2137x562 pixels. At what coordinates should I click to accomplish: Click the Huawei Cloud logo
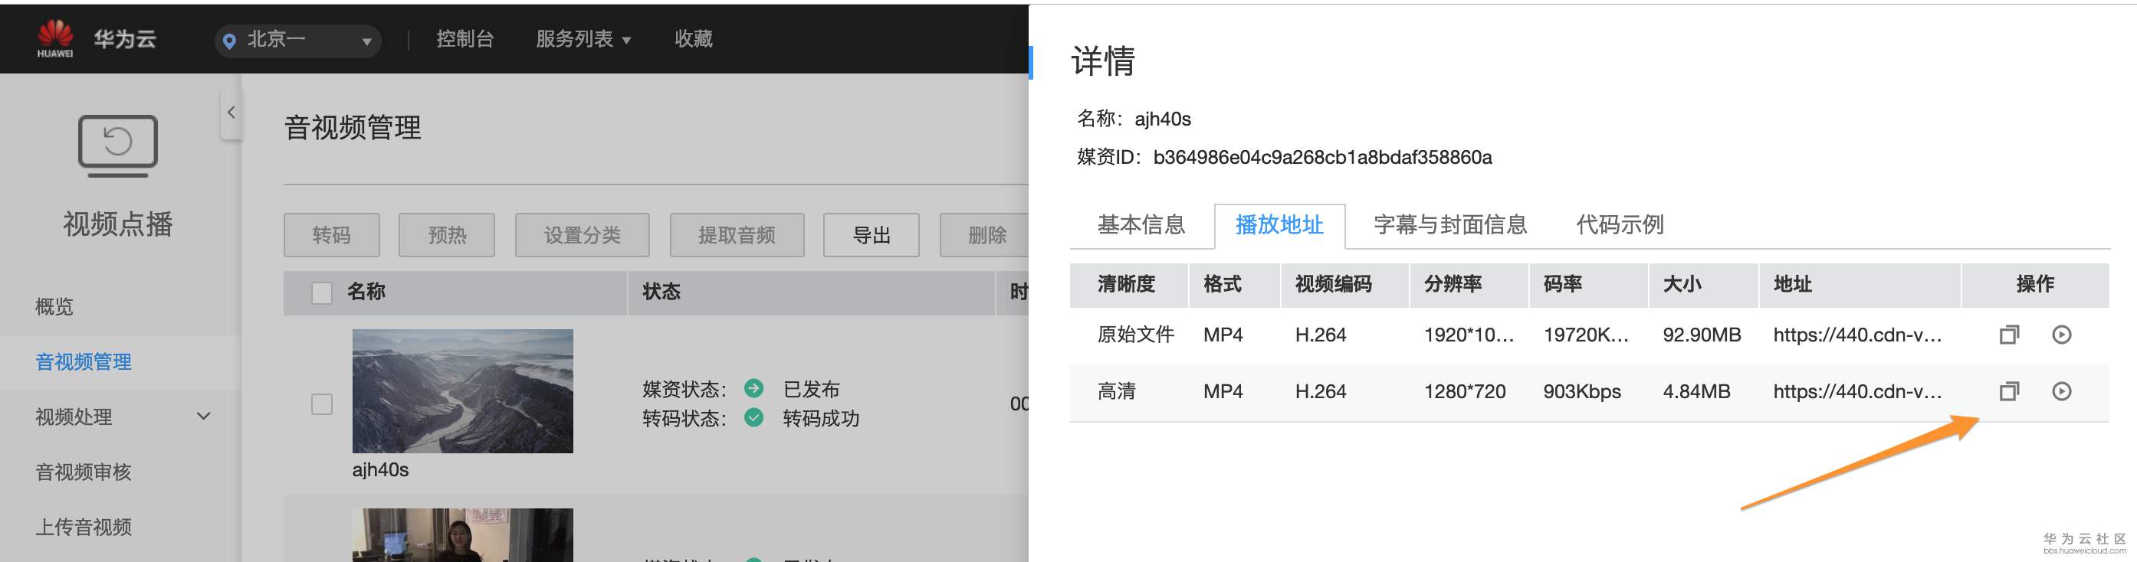pos(95,38)
